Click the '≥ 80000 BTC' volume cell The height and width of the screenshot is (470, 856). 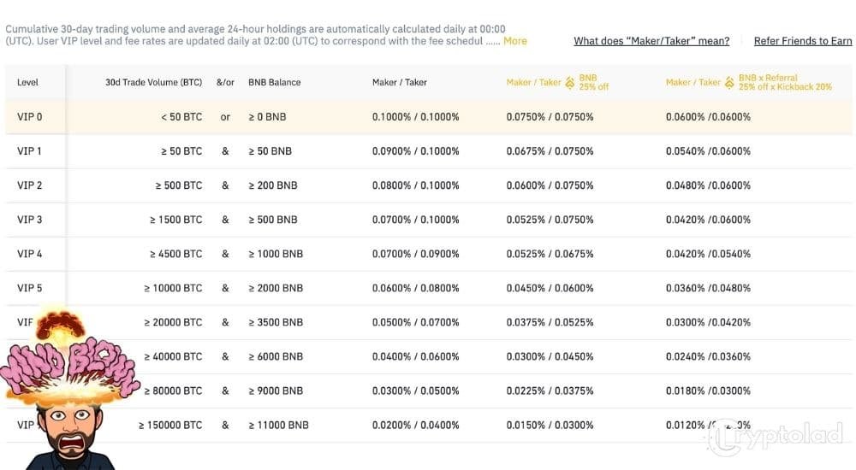tap(173, 391)
